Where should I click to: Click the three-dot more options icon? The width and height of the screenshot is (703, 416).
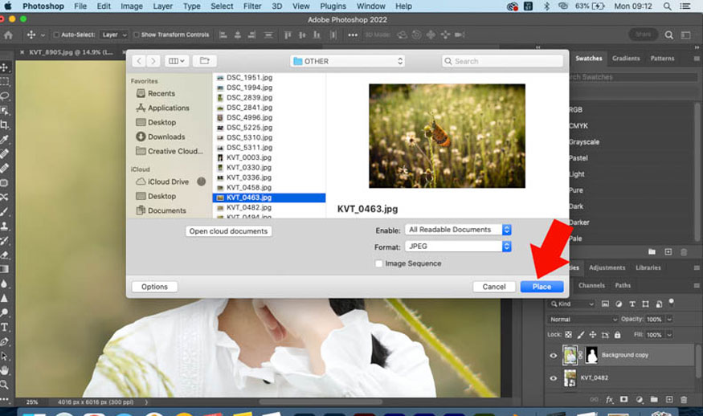click(353, 35)
